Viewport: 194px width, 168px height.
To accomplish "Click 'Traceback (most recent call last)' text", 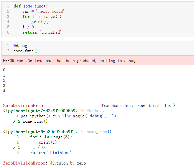I will click(138, 106).
